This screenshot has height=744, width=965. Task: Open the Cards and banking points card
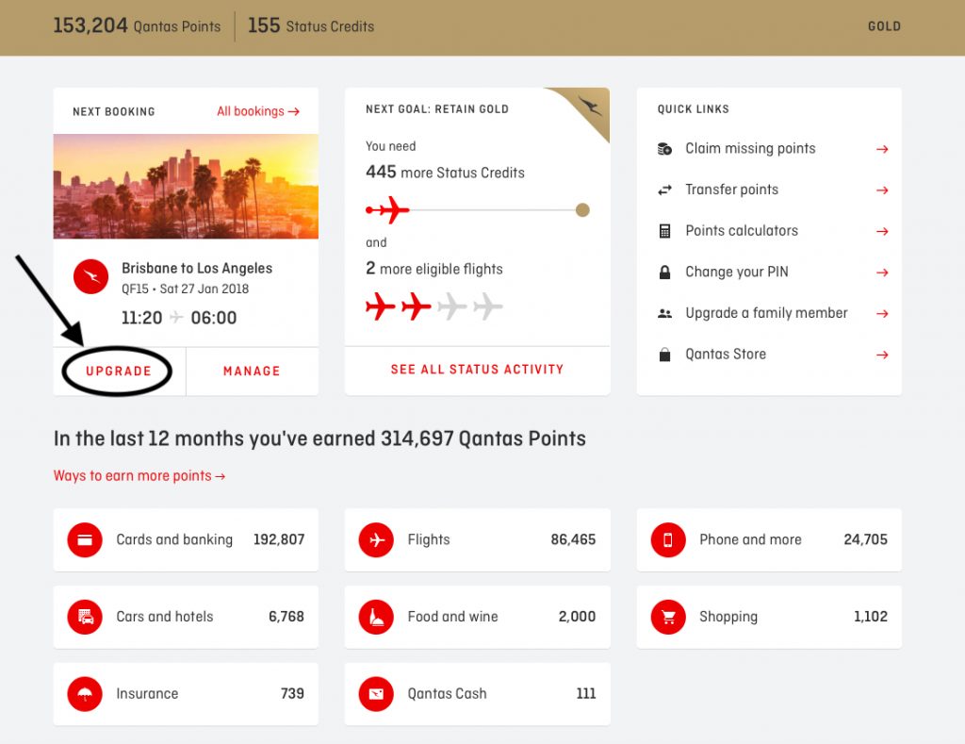[x=186, y=540]
